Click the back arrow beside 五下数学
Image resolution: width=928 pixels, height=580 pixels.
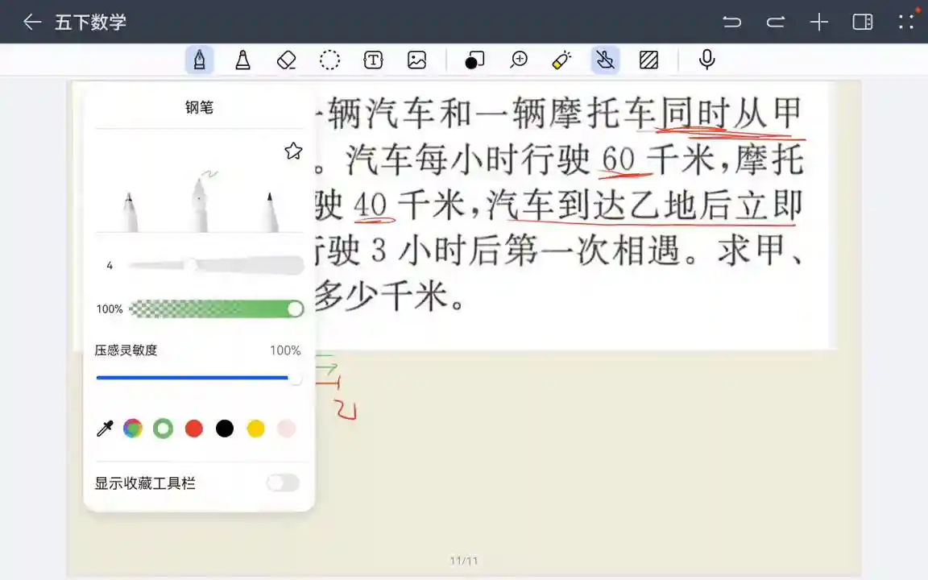point(32,22)
